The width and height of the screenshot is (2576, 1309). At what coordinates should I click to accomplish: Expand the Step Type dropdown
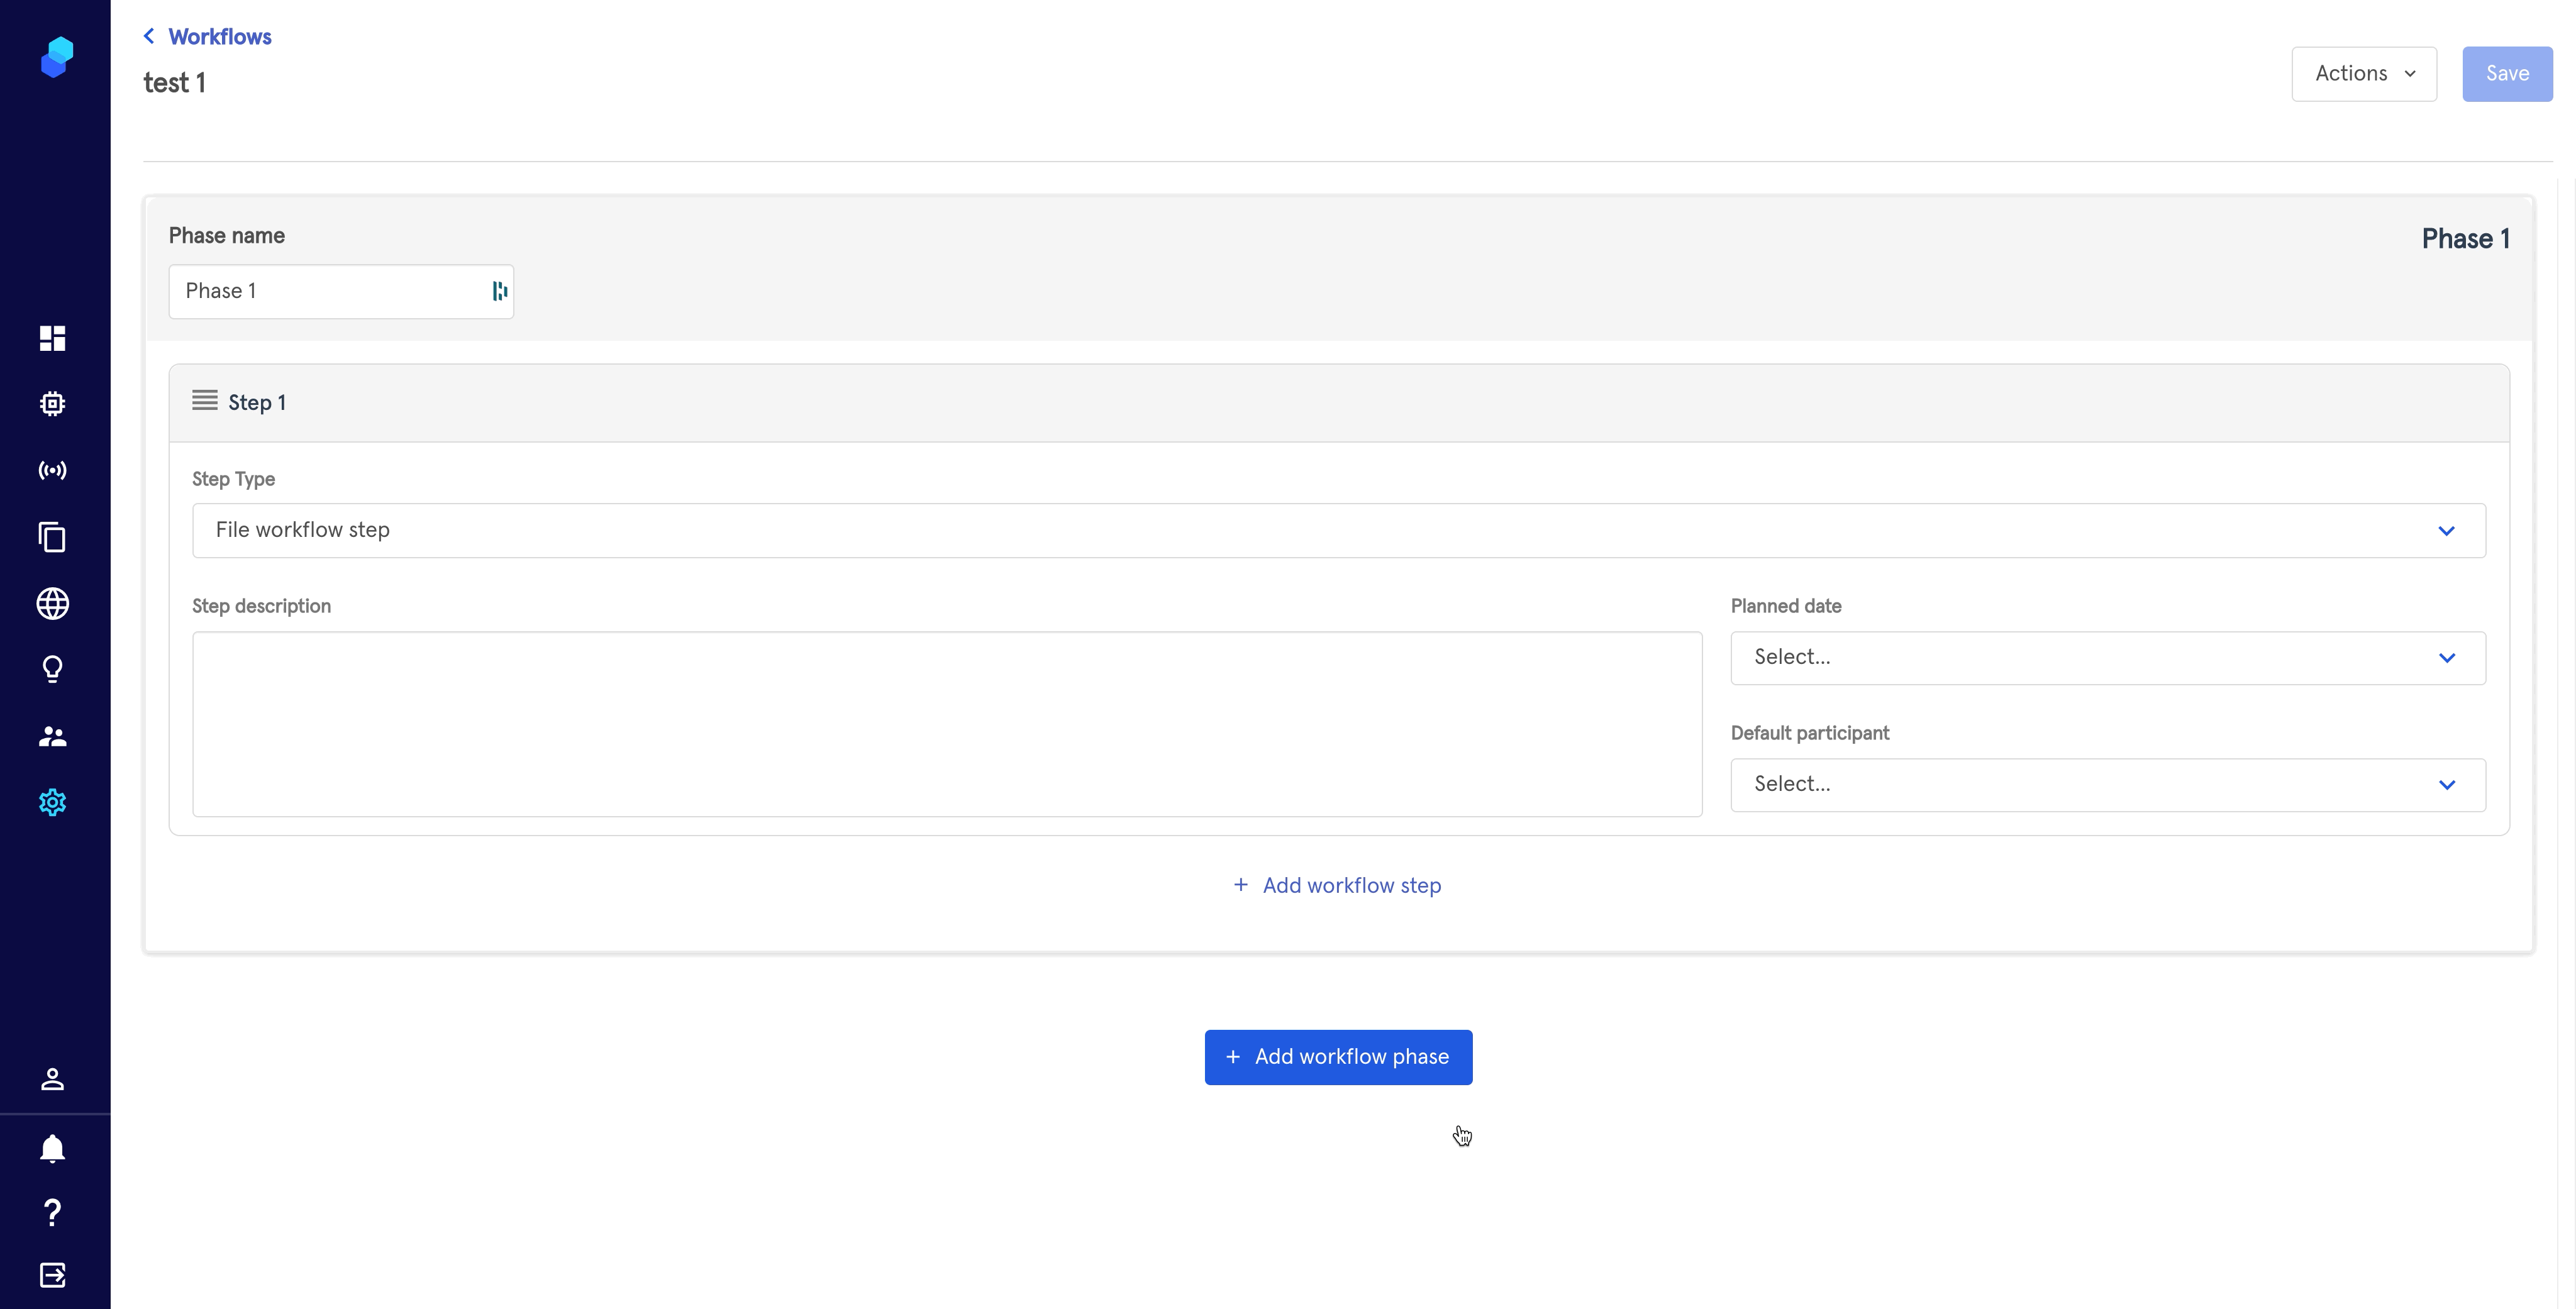[x=1338, y=530]
